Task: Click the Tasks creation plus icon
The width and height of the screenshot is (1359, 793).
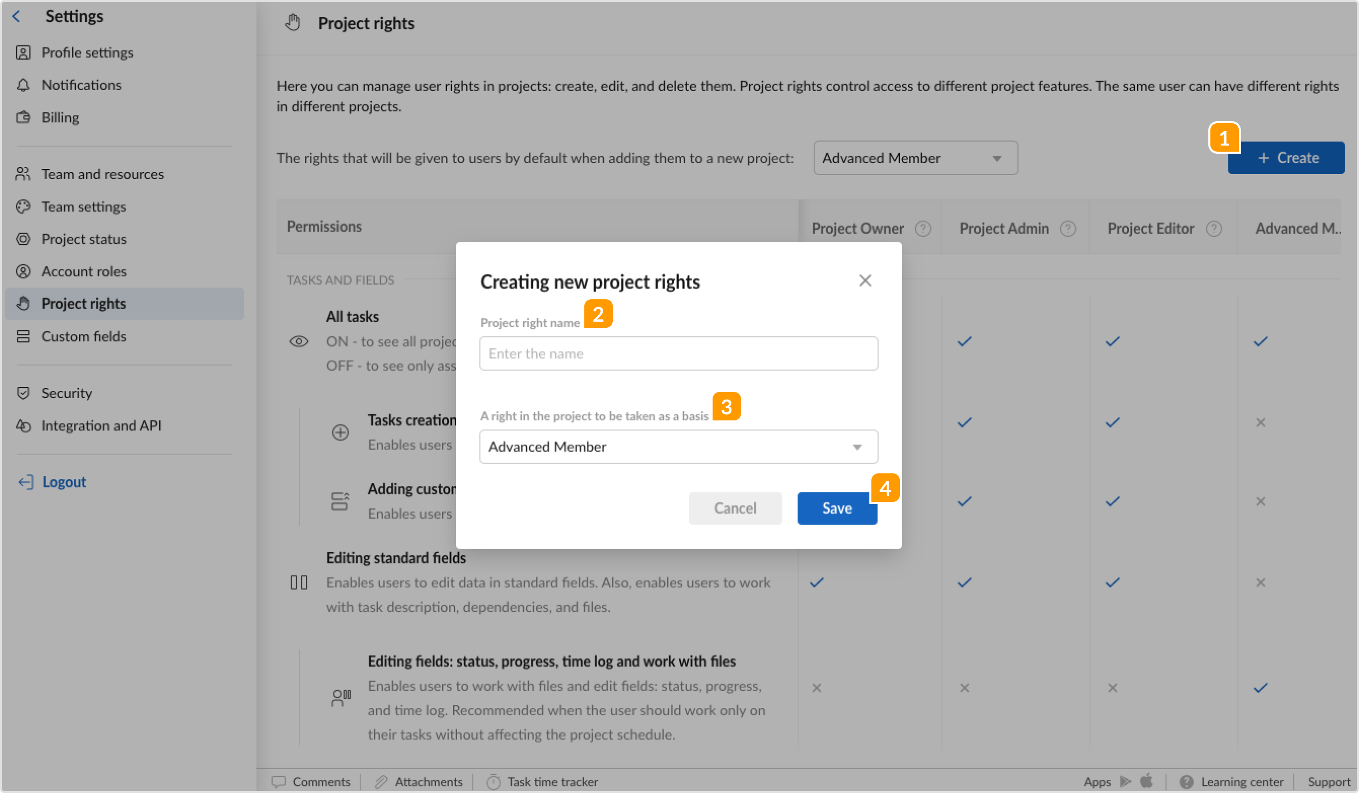Action: pyautogui.click(x=341, y=433)
